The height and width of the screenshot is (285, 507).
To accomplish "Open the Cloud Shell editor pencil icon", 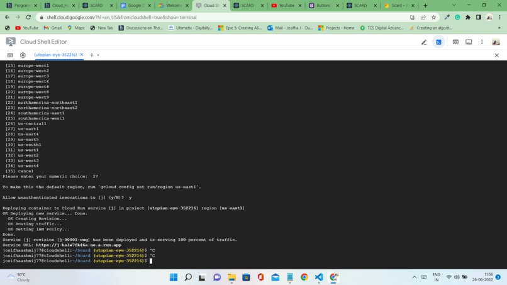I will [x=423, y=42].
